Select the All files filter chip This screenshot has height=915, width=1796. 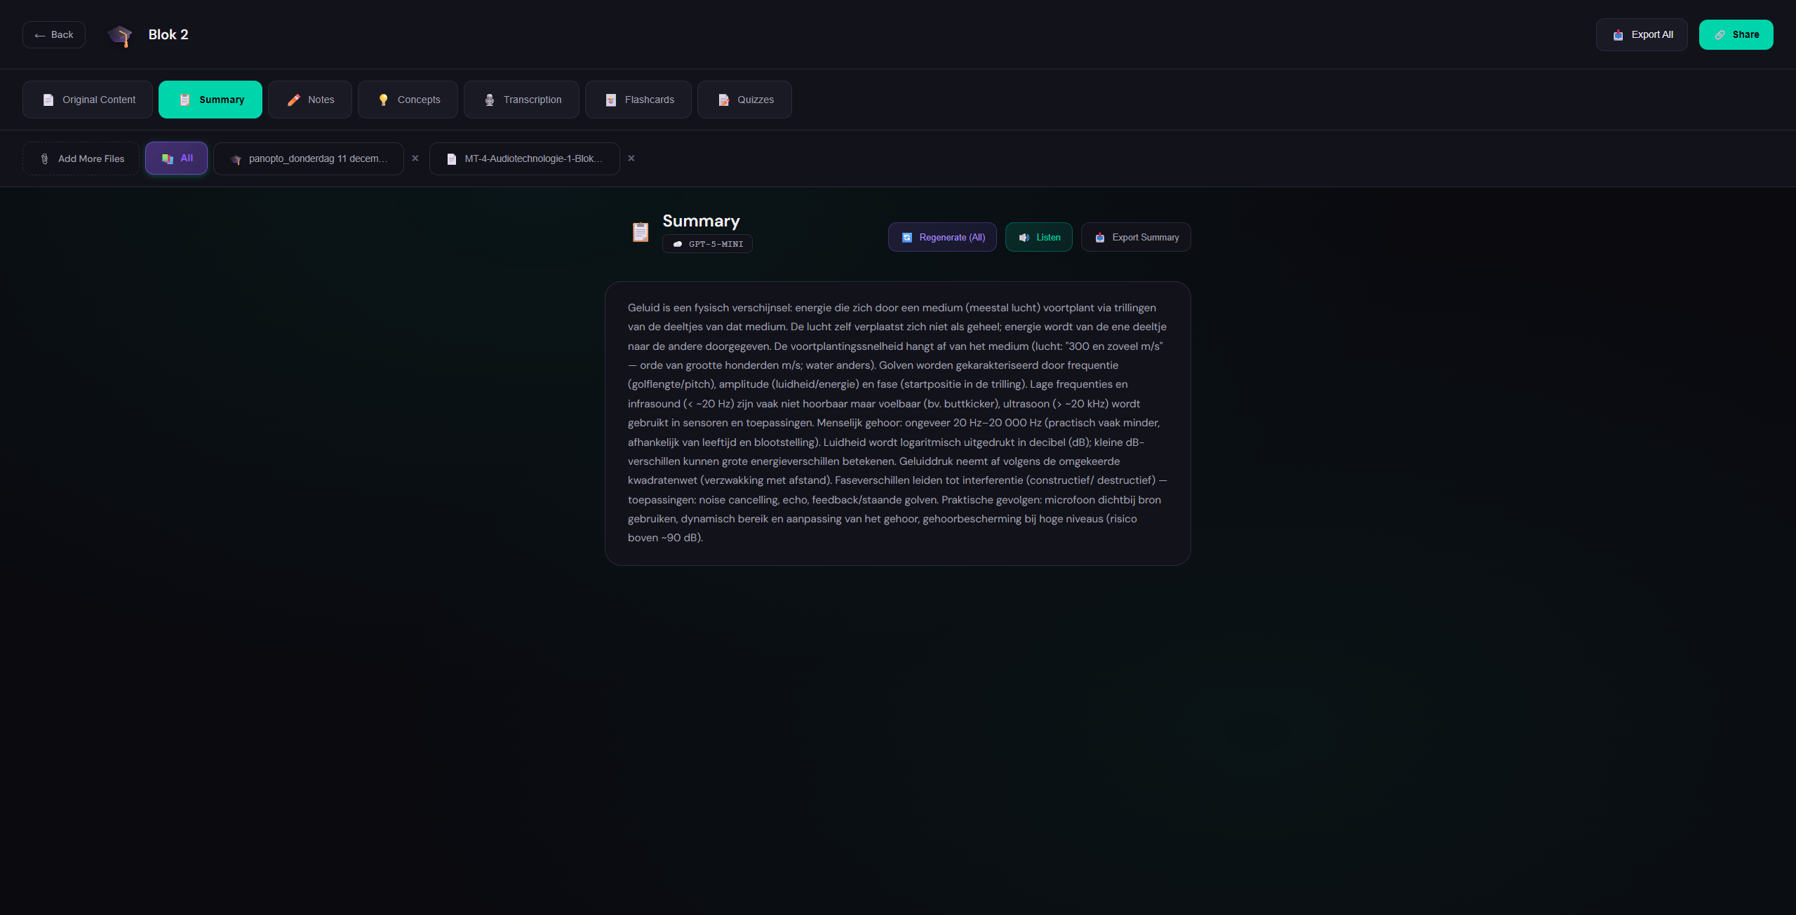click(176, 158)
